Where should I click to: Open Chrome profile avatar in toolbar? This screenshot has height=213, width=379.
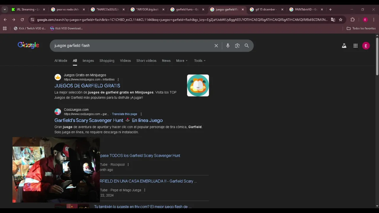(x=365, y=20)
